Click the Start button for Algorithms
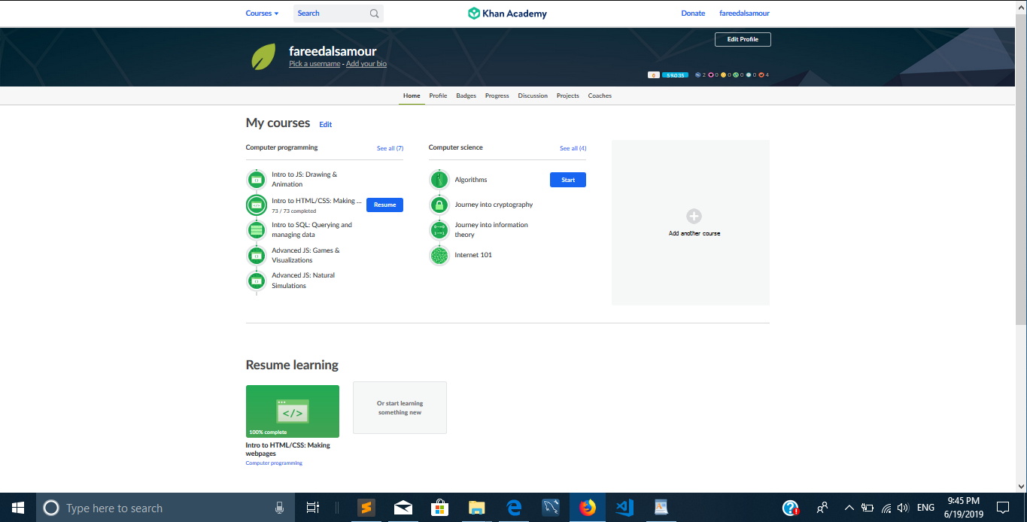 [x=568, y=180]
